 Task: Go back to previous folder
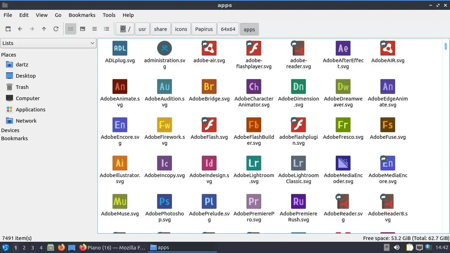20,29
